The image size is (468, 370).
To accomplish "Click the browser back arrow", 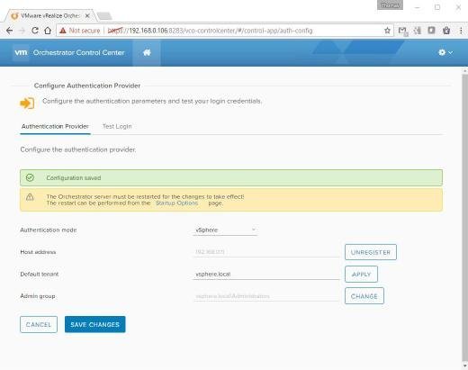I will click(x=10, y=31).
